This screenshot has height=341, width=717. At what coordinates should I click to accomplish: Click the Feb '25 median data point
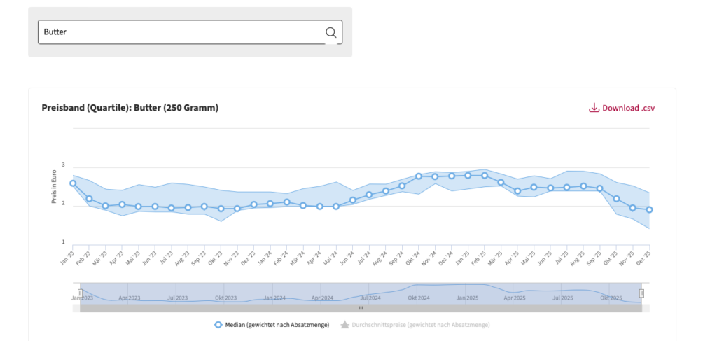(485, 176)
